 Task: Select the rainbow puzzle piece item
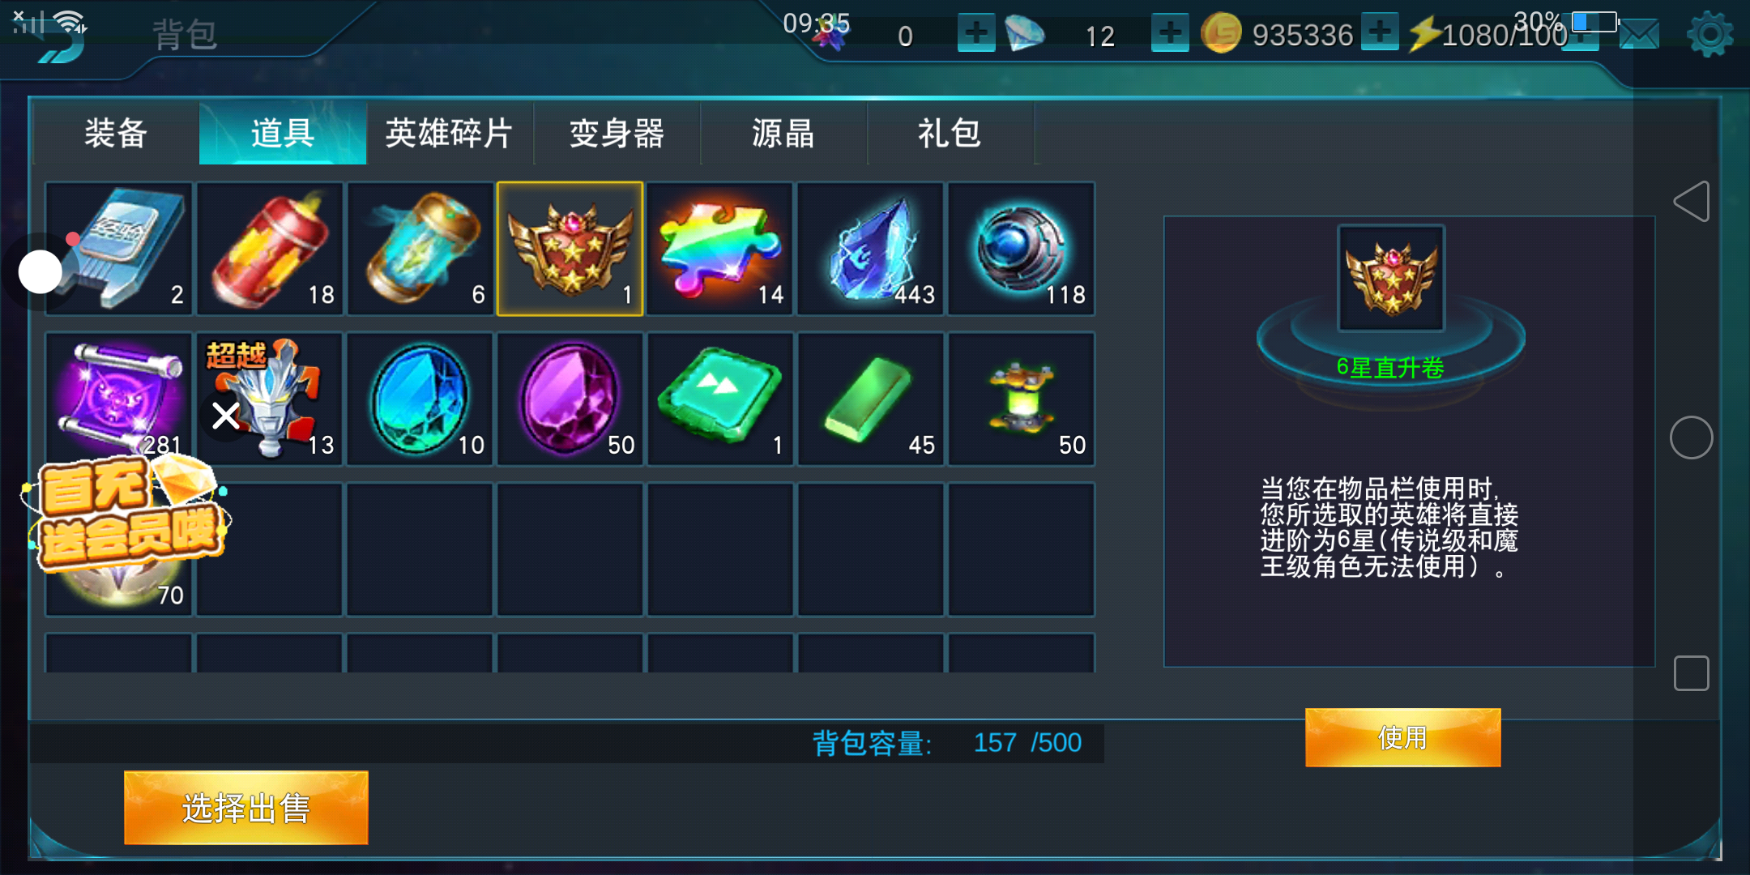coord(719,249)
